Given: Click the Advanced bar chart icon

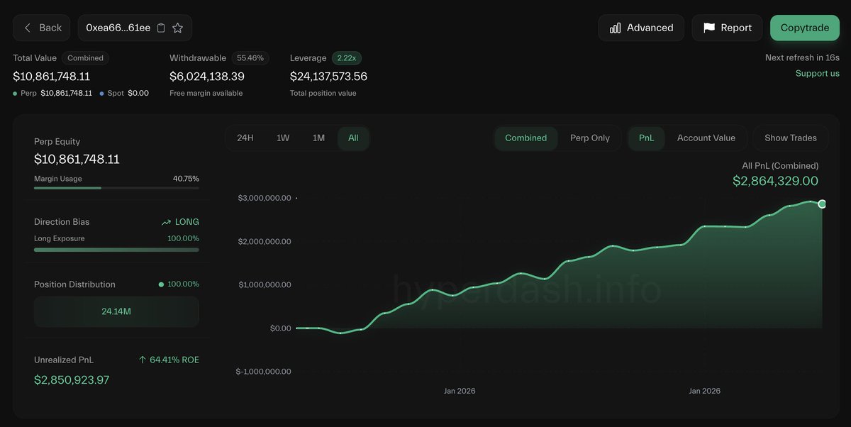Looking at the screenshot, I should pos(615,28).
